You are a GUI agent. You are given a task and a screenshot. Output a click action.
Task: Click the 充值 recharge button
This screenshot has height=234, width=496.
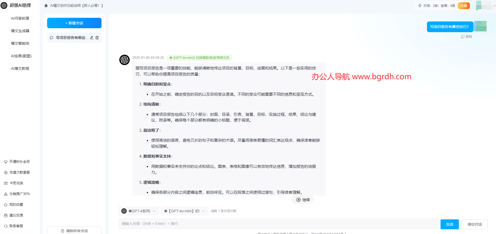pyautogui.click(x=464, y=5)
